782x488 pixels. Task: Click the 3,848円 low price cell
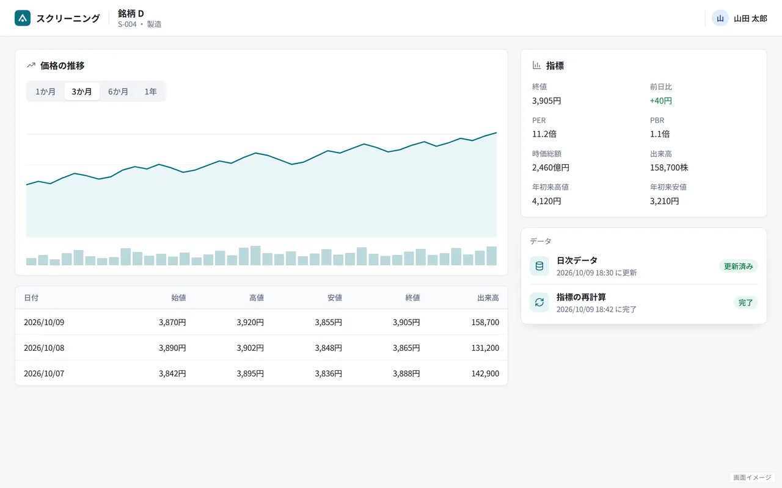point(329,348)
